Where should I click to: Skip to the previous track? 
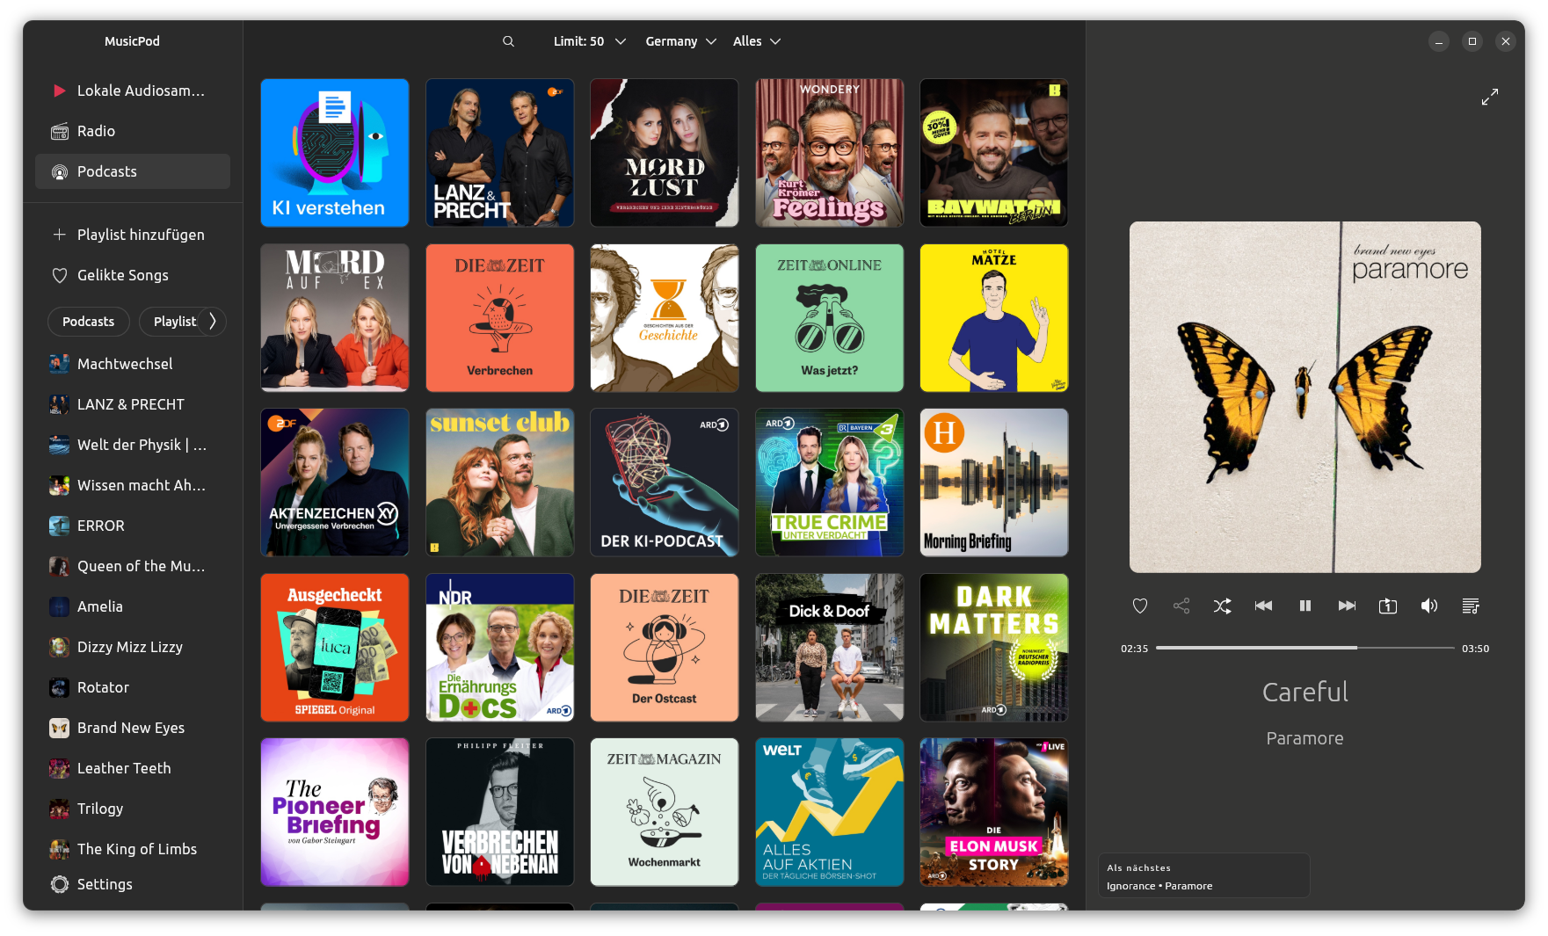[x=1264, y=606]
